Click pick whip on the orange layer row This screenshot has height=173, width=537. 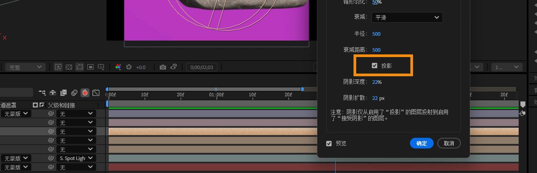pos(51,132)
